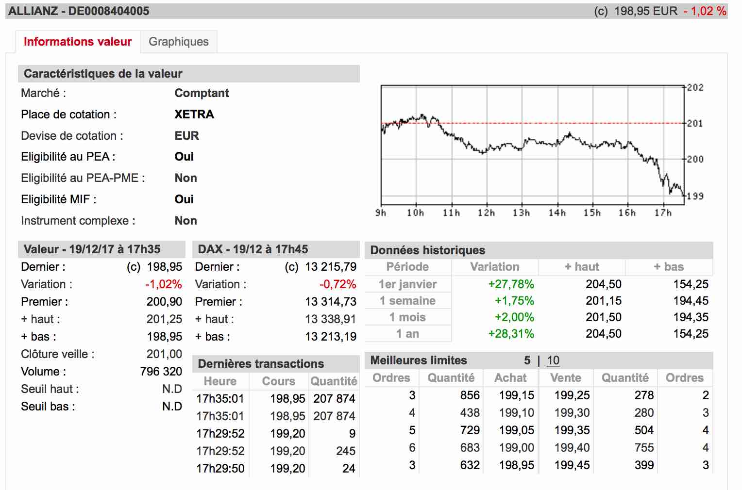Click Dernières transactions heading
742x490 pixels.
coord(261,364)
